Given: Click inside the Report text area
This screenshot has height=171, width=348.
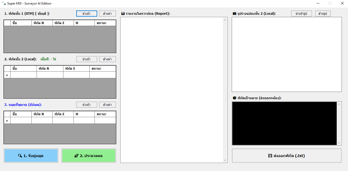Looking at the screenshot, I should (172, 90).
